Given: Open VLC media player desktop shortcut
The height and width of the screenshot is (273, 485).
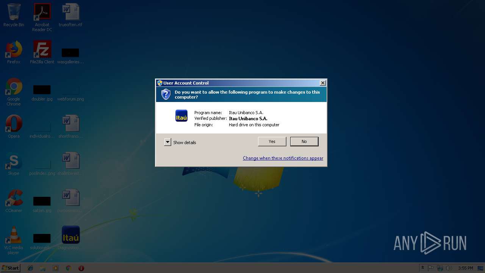Looking at the screenshot, I should [x=14, y=241].
